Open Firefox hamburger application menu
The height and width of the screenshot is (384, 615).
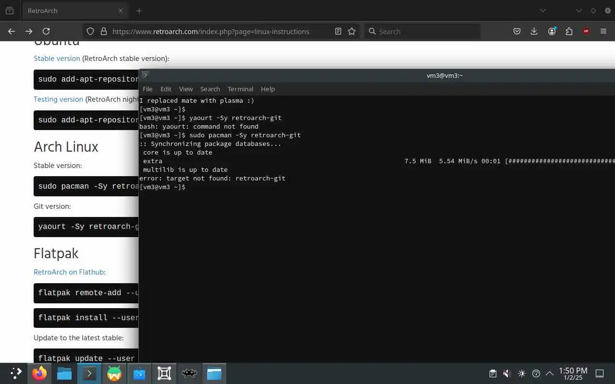(x=603, y=31)
